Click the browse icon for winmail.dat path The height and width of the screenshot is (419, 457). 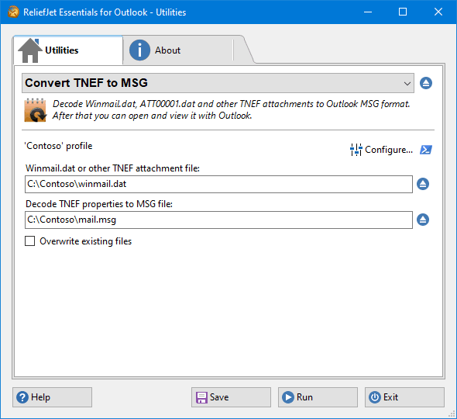(x=423, y=184)
